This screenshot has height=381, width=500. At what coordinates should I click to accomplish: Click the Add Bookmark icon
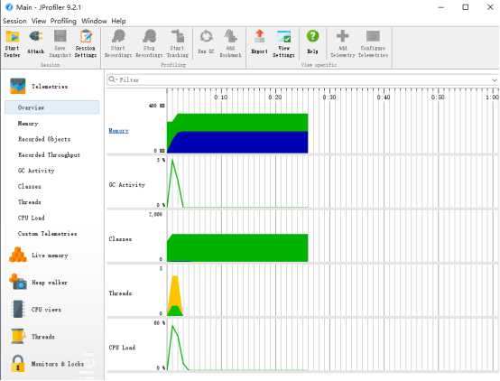tap(230, 36)
